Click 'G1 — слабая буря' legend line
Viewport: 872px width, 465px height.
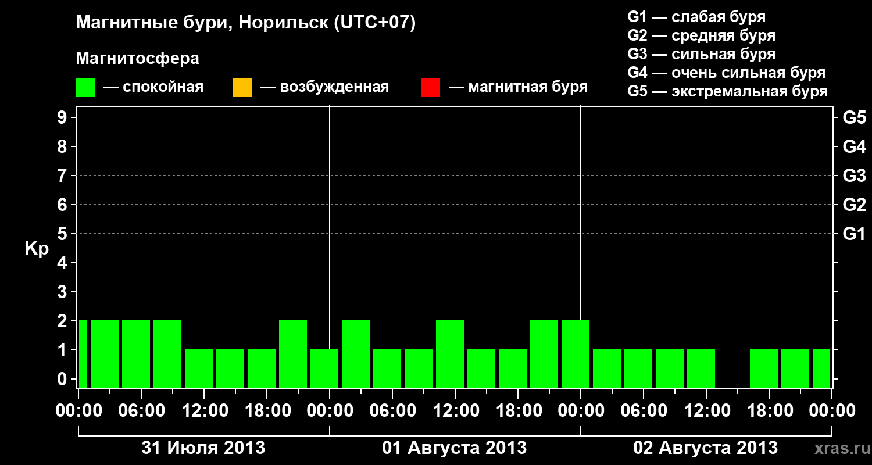[x=696, y=16]
